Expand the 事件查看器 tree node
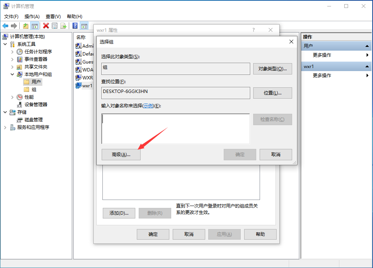 [12, 59]
